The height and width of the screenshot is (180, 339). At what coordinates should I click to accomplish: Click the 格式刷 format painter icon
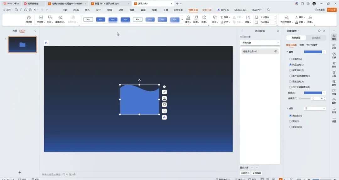(x=29, y=17)
